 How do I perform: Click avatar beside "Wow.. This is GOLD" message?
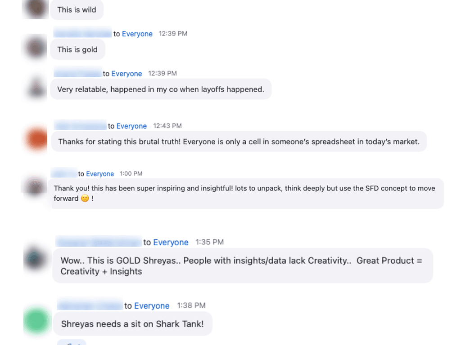pyautogui.click(x=36, y=258)
